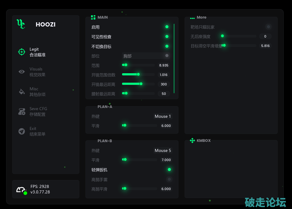The width and height of the screenshot is (292, 209).
Task: Click the HOOZI logo icon
Action: (21, 24)
